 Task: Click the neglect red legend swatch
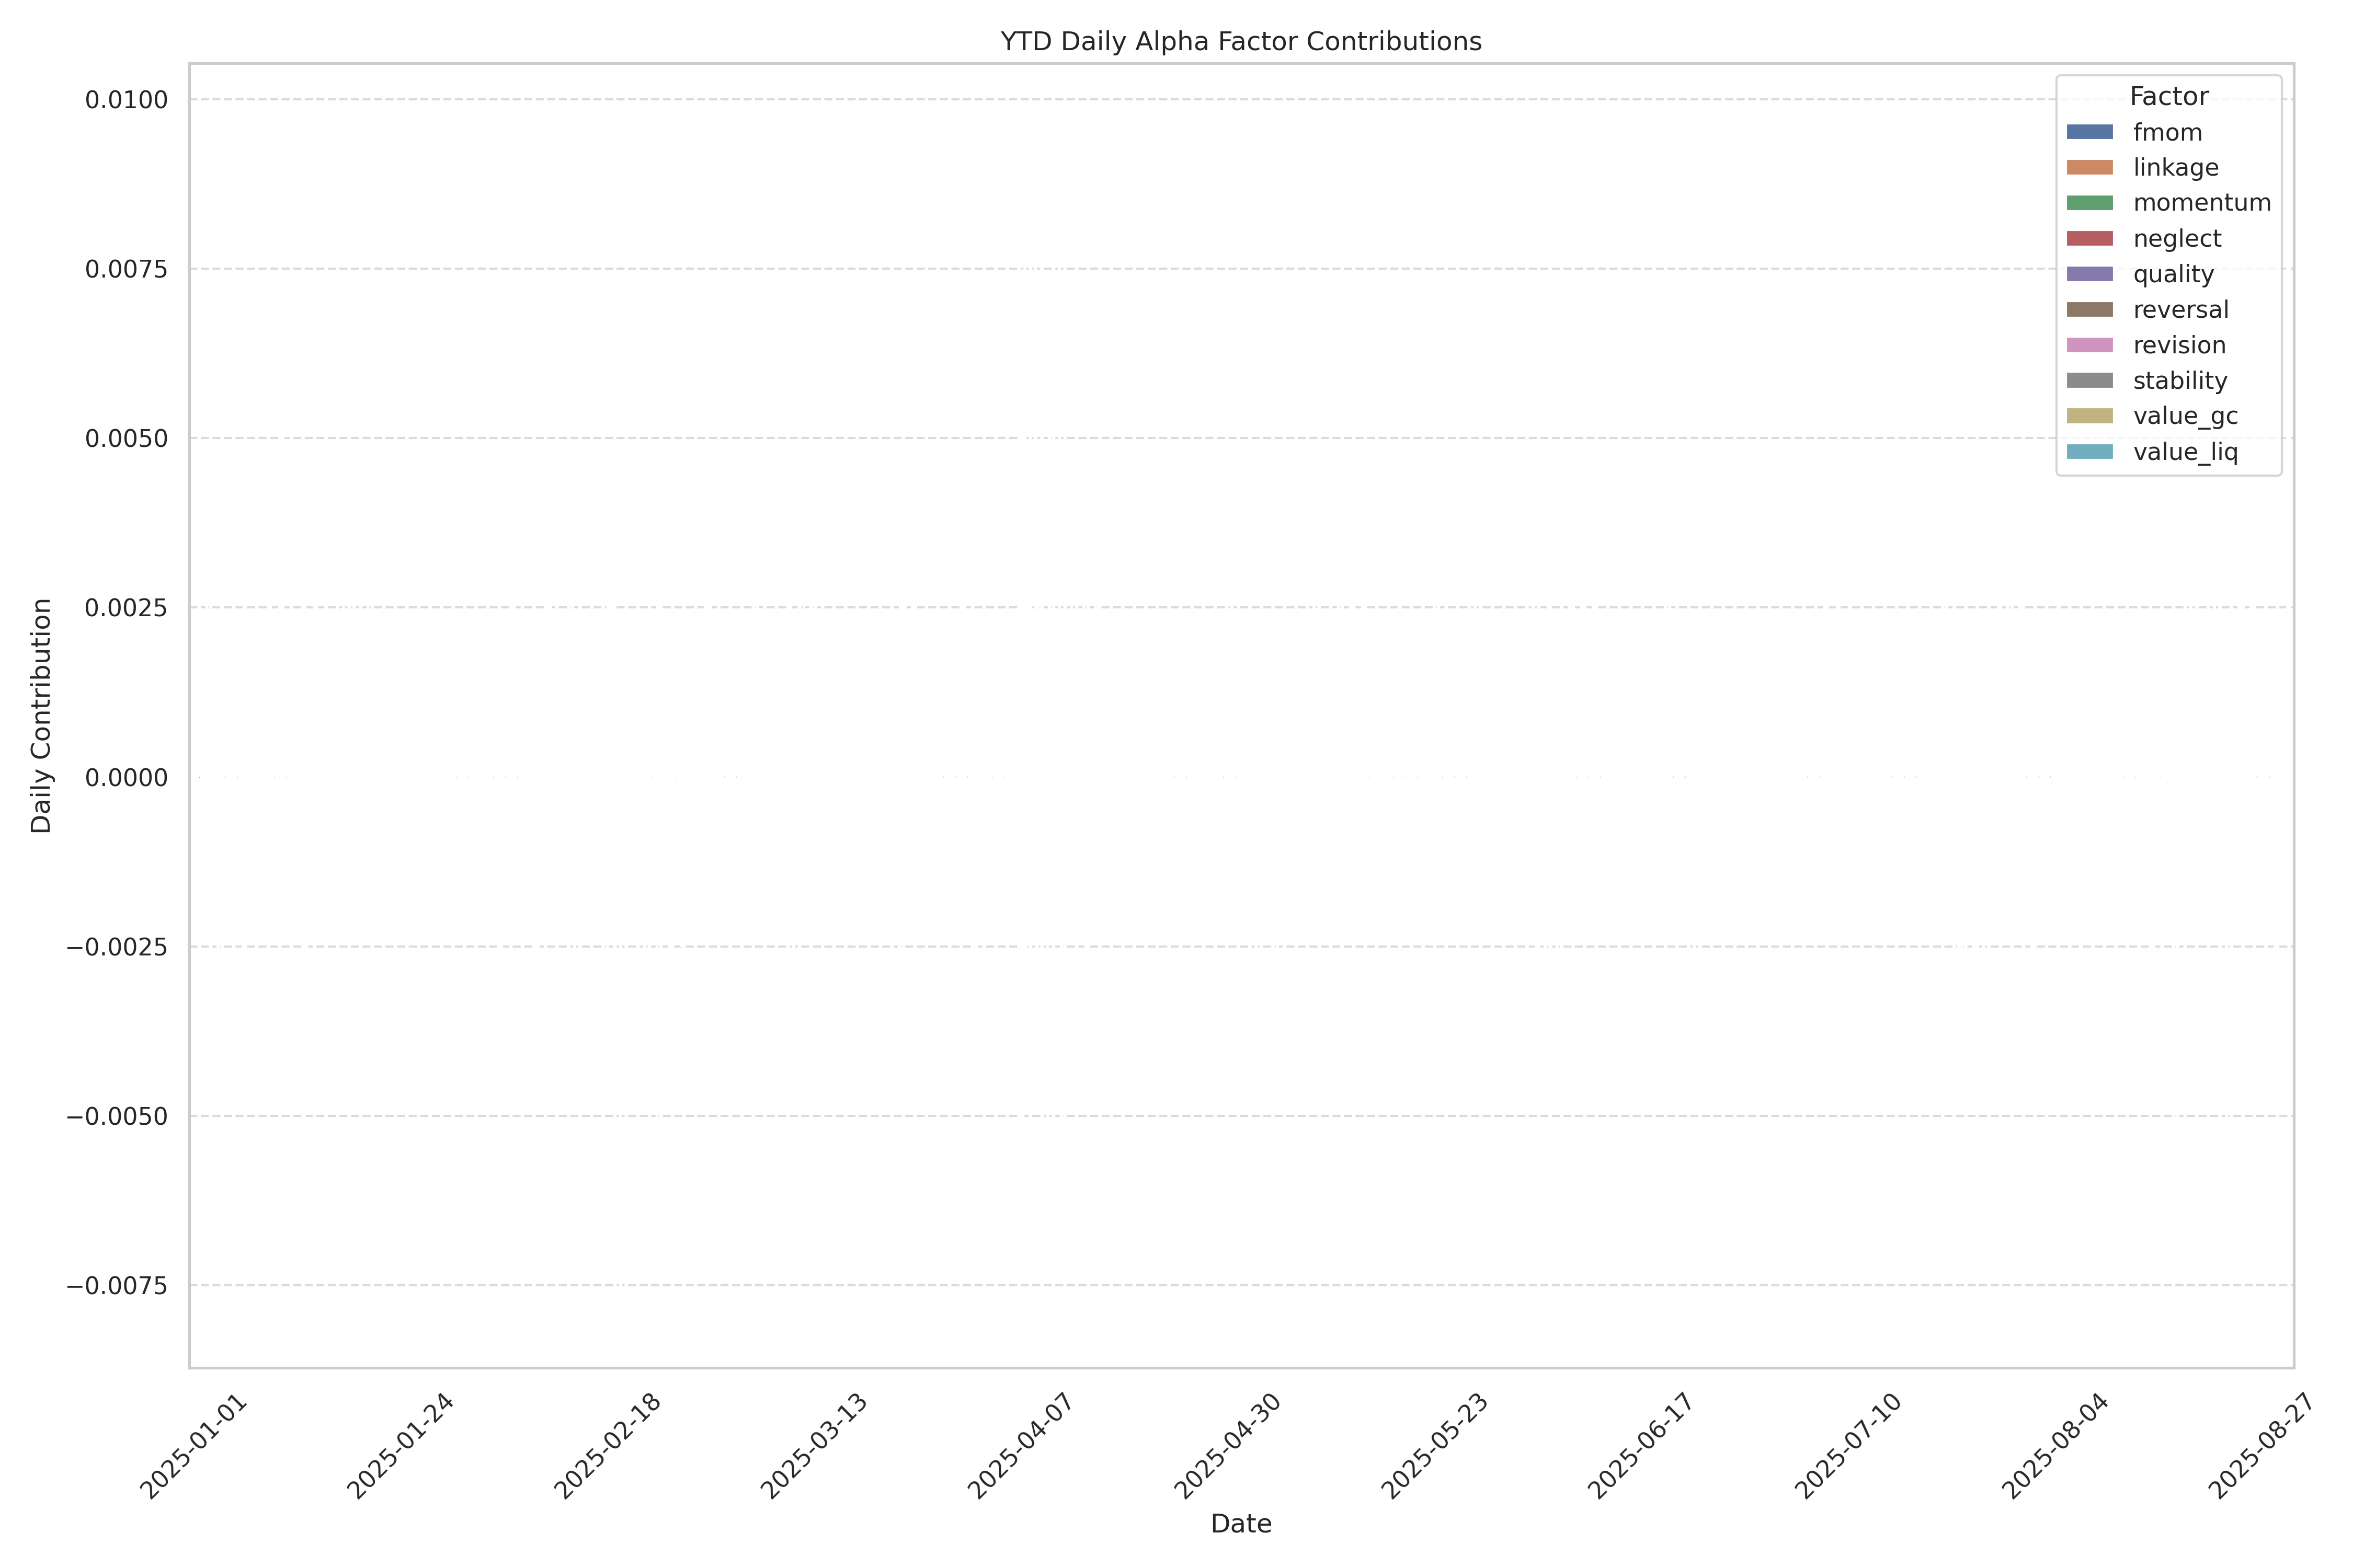(2089, 238)
